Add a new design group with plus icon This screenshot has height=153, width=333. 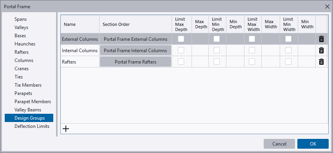pos(66,129)
